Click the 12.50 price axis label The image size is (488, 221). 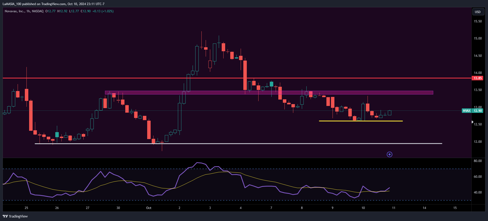478,124
